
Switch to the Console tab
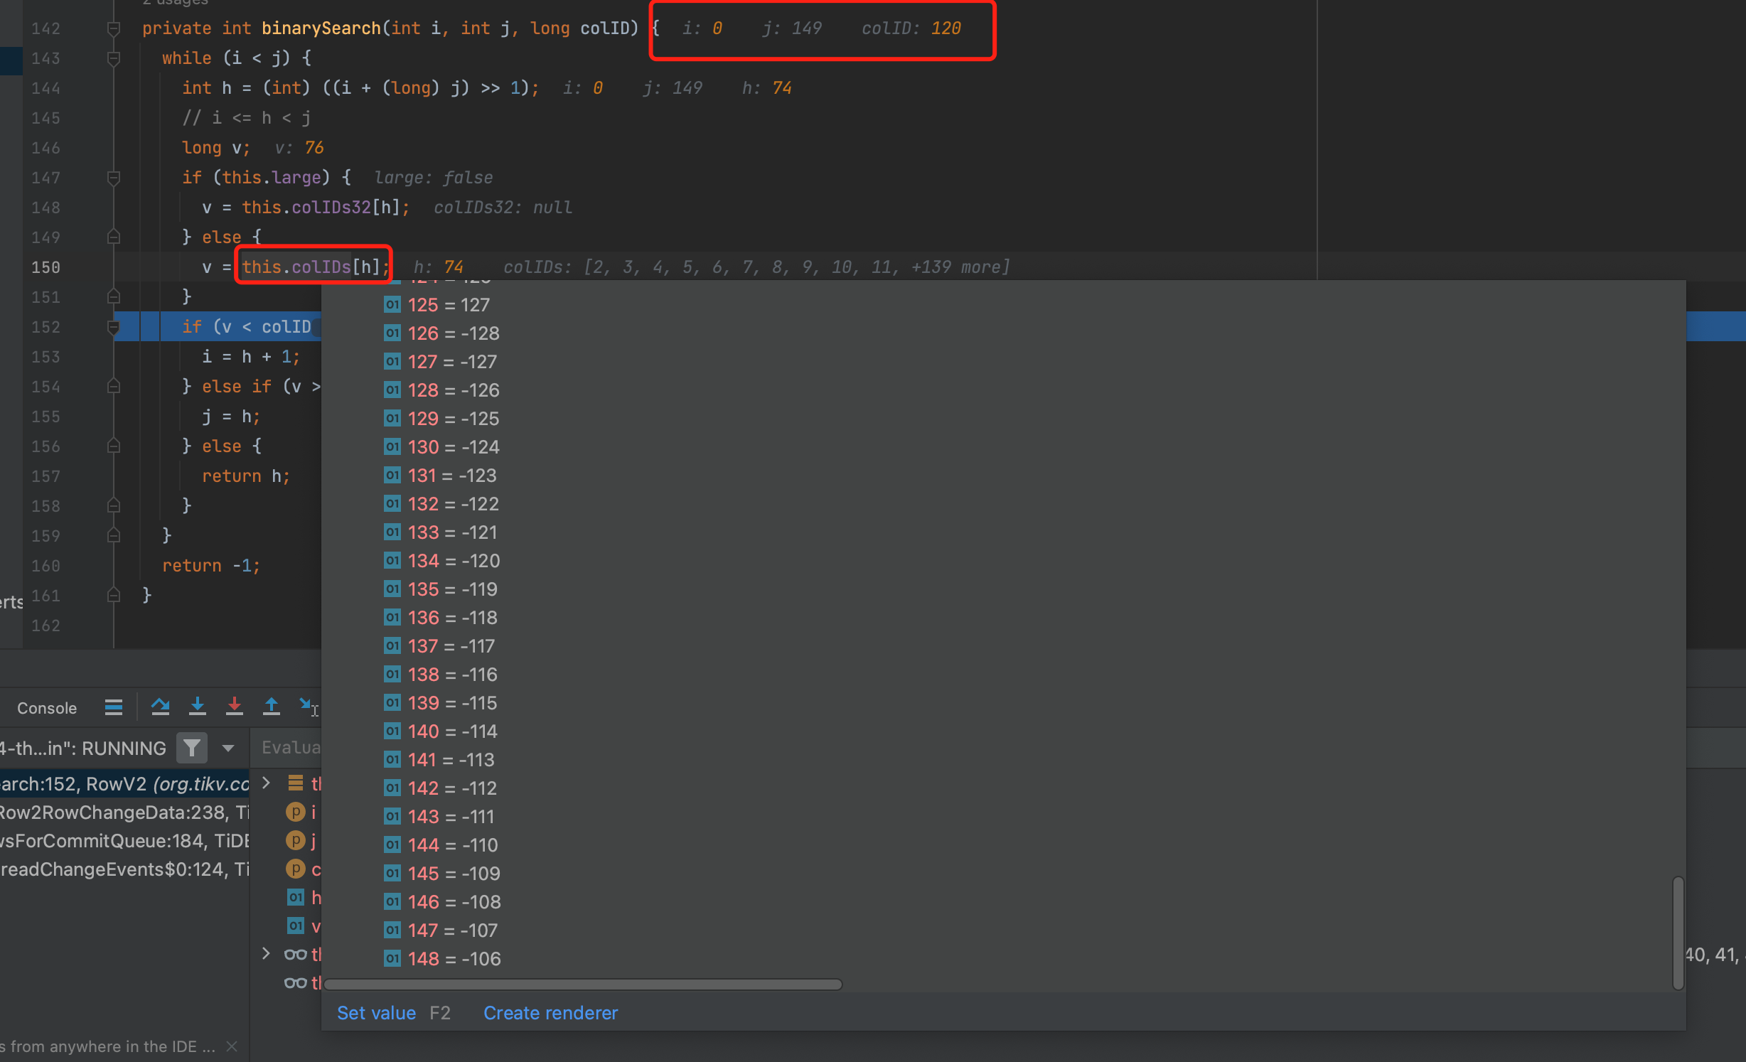pyautogui.click(x=46, y=707)
